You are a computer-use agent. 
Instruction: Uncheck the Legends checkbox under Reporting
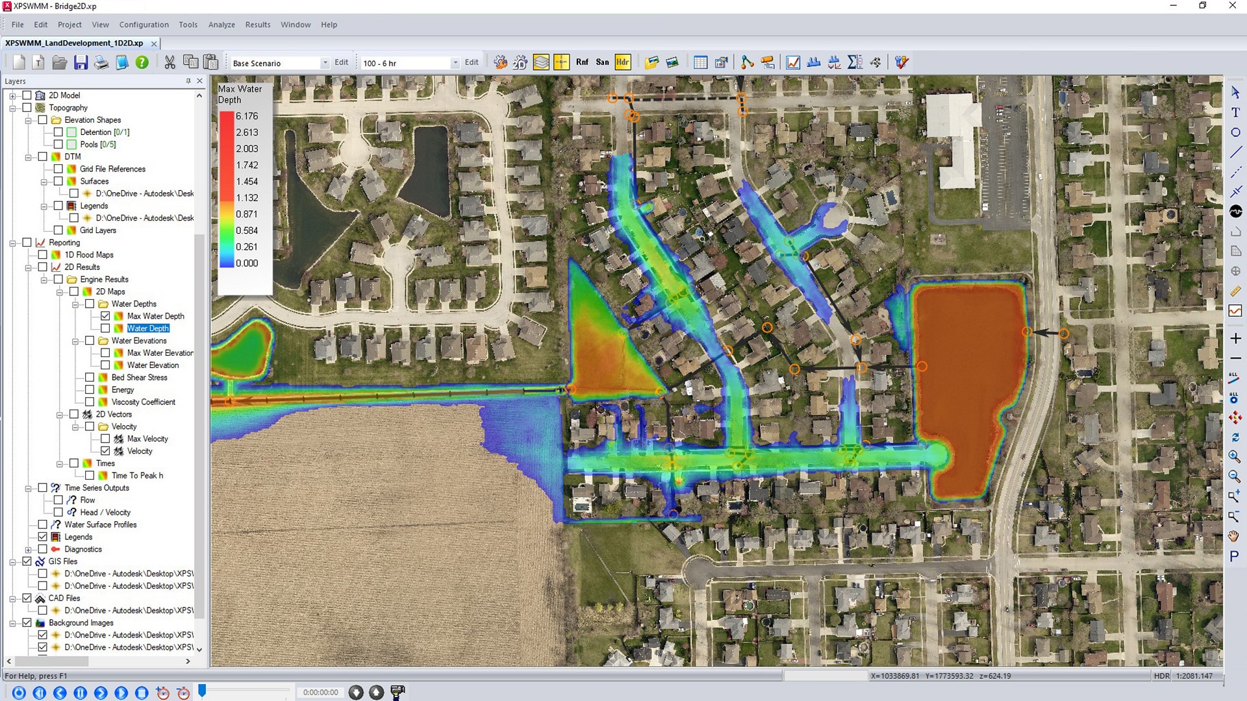43,537
